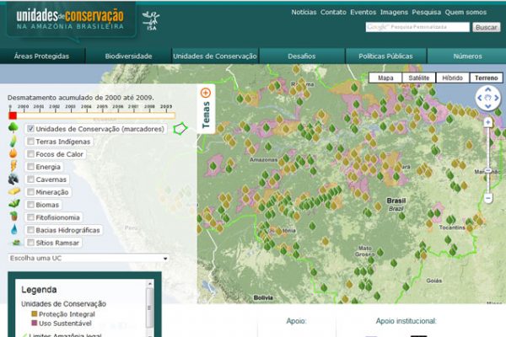Screen dimensions: 506x337
Task: Open the Biodiversidade navigation tab
Action: [128, 56]
